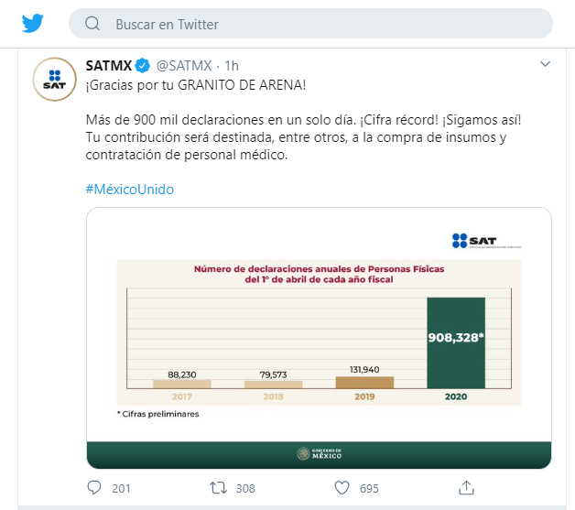Open the SATMX display name
Viewport: 575px width, 510px height.
pyautogui.click(x=109, y=66)
